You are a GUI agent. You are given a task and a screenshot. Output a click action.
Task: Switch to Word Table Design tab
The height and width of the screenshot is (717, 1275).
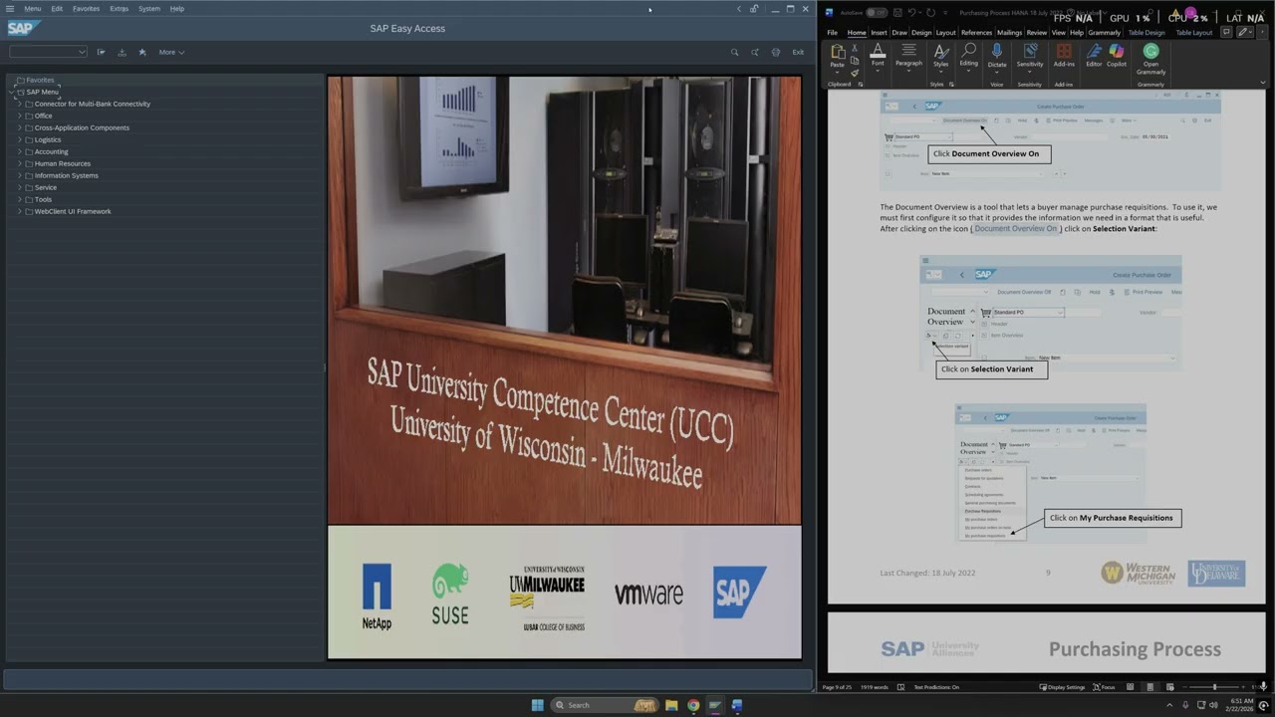point(1147,32)
